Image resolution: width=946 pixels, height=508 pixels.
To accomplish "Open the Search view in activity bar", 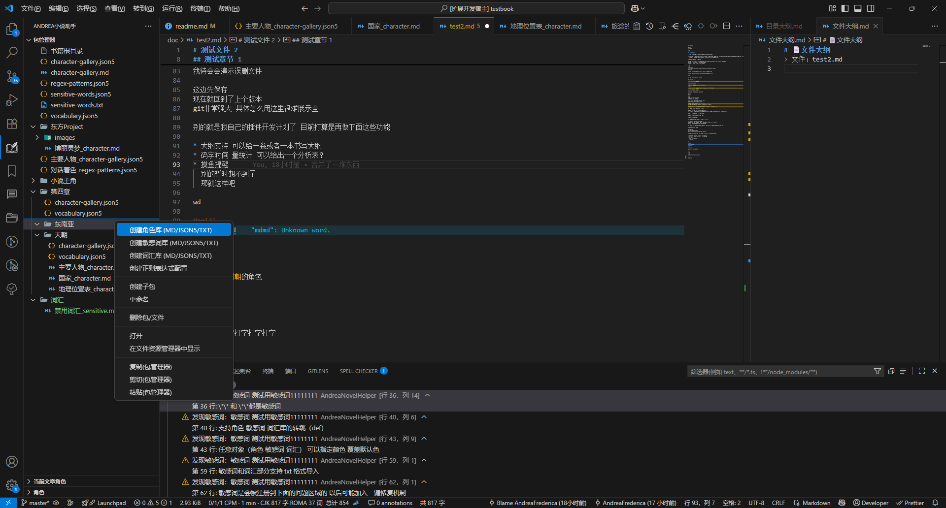I will 12,52.
